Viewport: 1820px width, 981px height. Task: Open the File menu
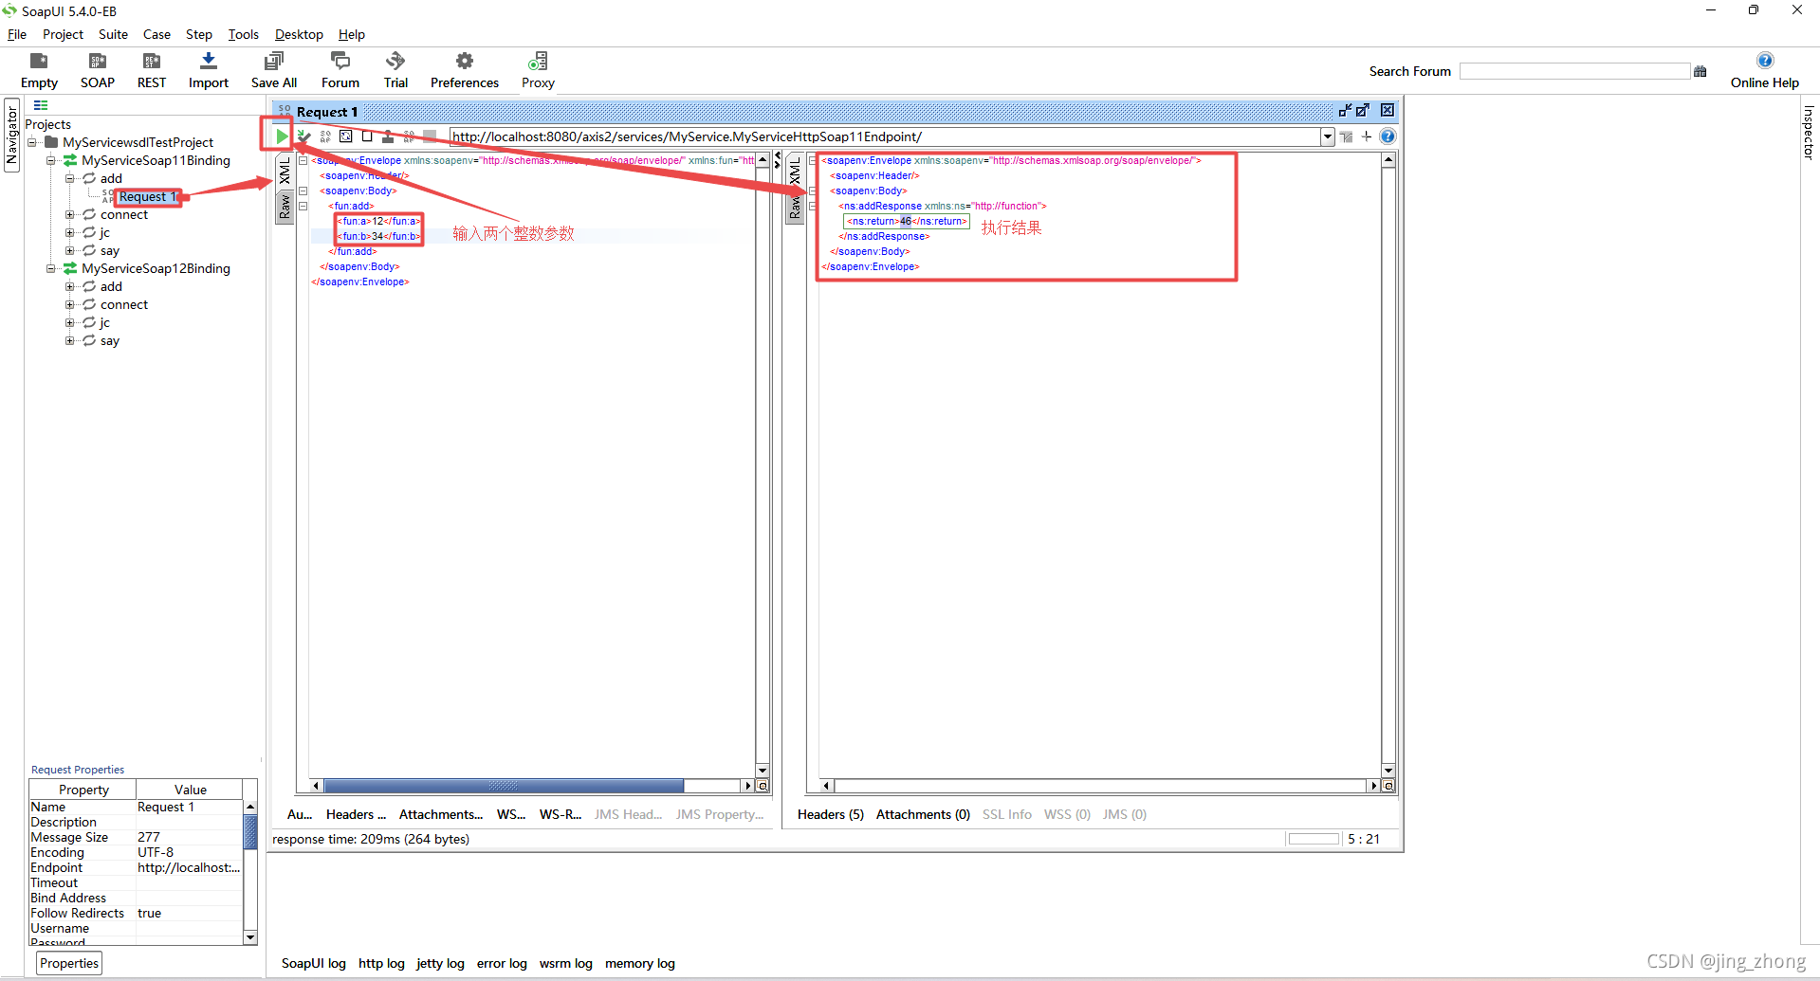(17, 34)
